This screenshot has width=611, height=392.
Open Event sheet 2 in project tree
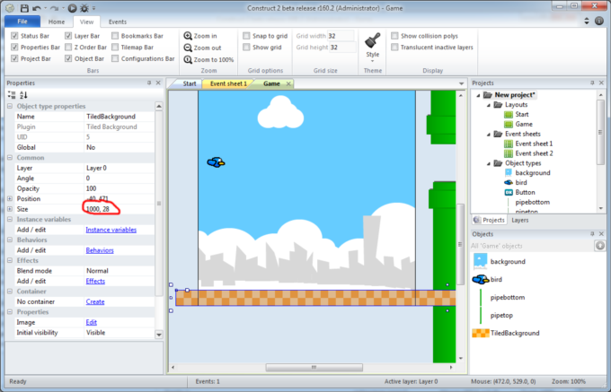534,153
